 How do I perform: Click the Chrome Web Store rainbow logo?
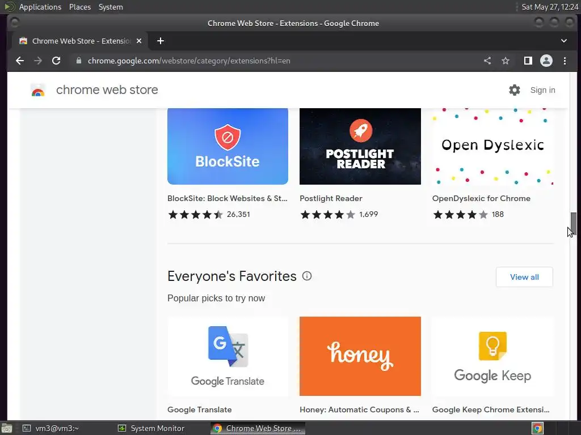point(38,90)
